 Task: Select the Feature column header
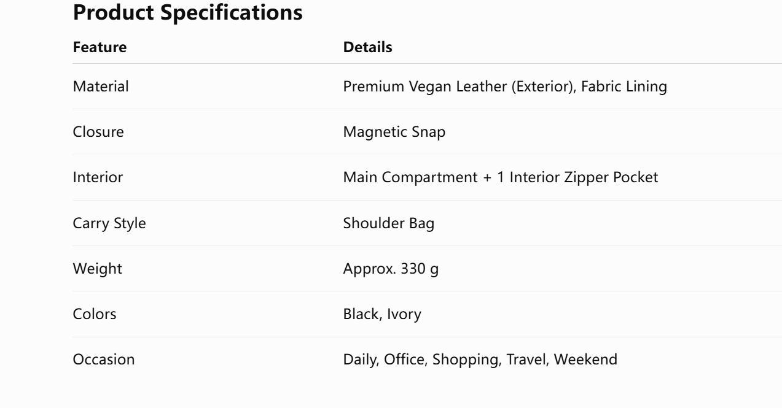click(x=100, y=47)
